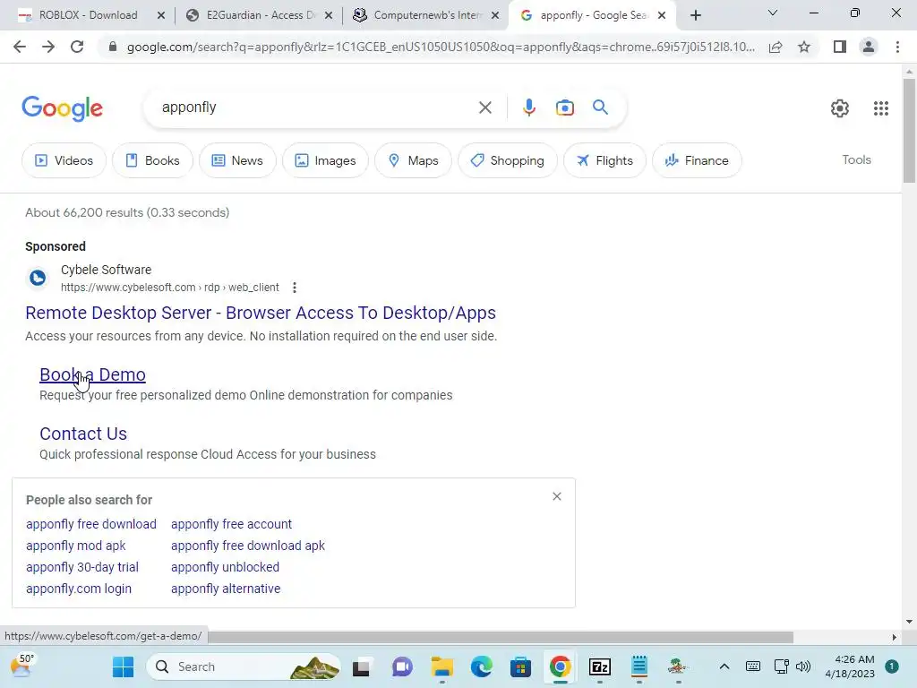
Task: Show hidden system tray icons
Action: (x=724, y=666)
